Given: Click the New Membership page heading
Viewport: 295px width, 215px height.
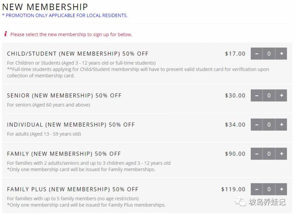Looking at the screenshot, I should tap(45, 7).
